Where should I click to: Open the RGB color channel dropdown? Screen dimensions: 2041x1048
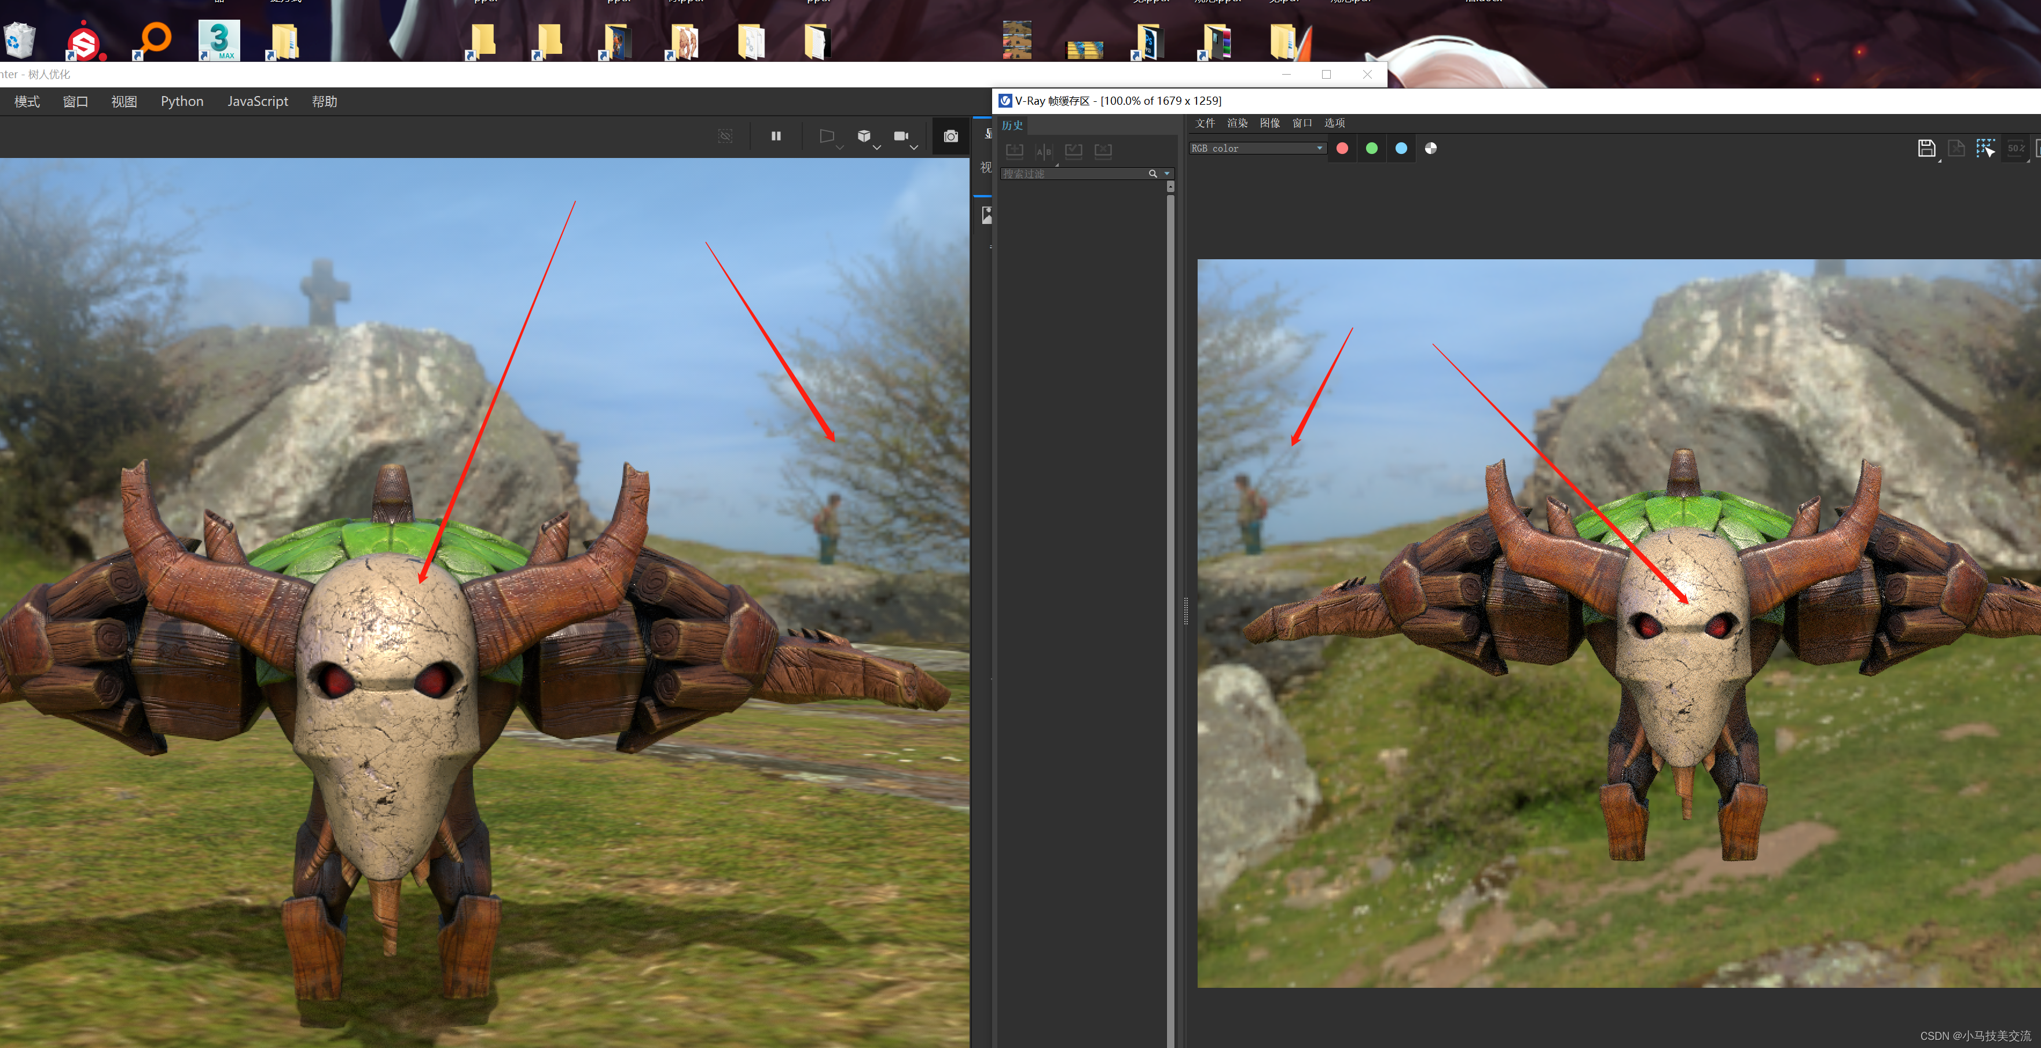pos(1257,148)
